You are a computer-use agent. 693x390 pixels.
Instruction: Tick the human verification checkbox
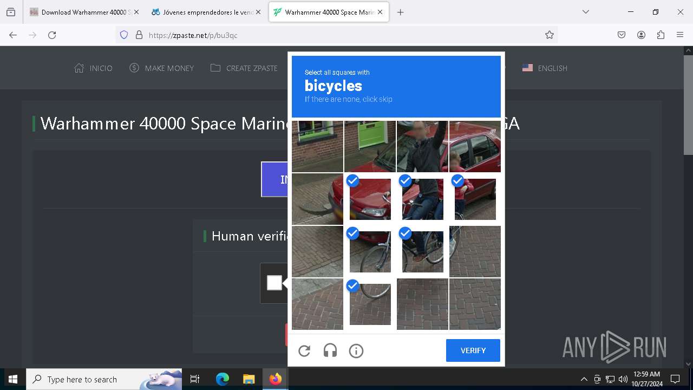click(x=274, y=283)
